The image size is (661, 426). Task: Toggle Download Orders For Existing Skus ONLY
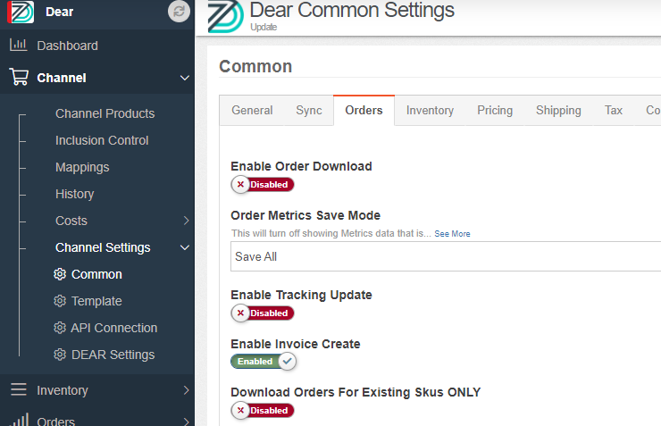coord(263,411)
